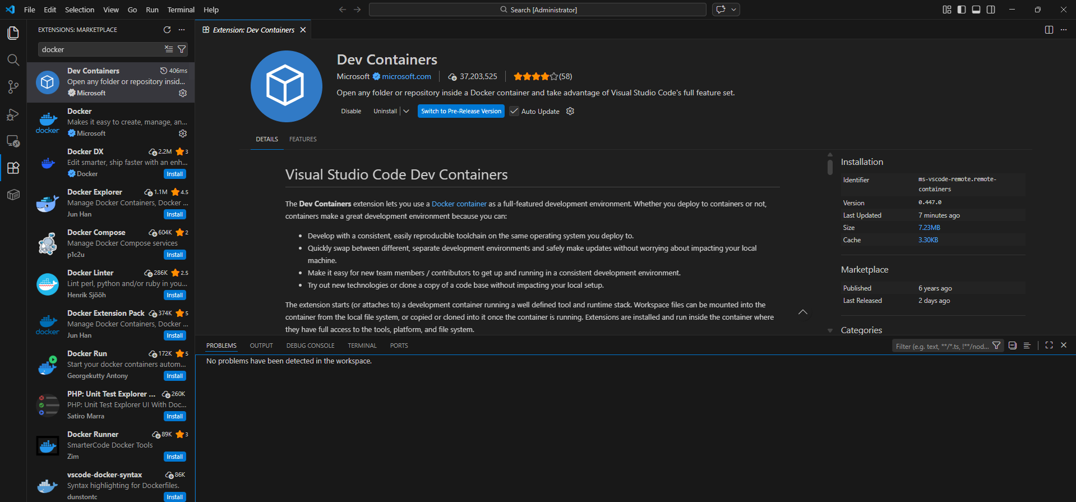This screenshot has height=502, width=1076.
Task: Open the Terminal menu
Action: pos(181,10)
